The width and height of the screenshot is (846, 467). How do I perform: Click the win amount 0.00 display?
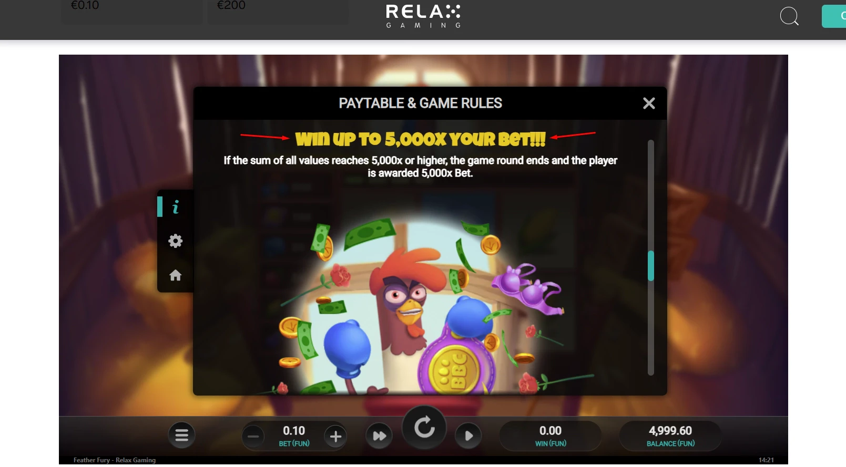coord(551,436)
